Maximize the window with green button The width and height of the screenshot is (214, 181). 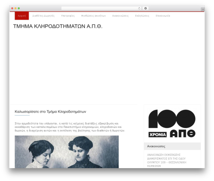19,9
